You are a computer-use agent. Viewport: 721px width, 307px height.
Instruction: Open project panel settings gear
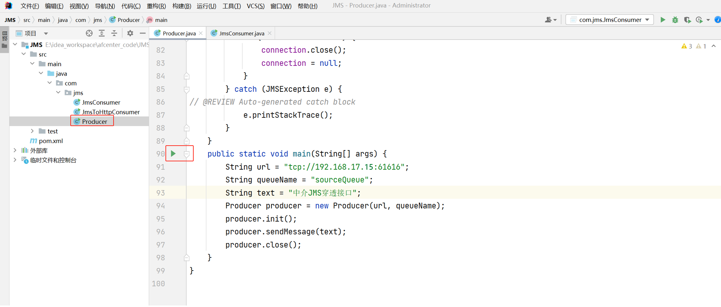pyautogui.click(x=130, y=33)
